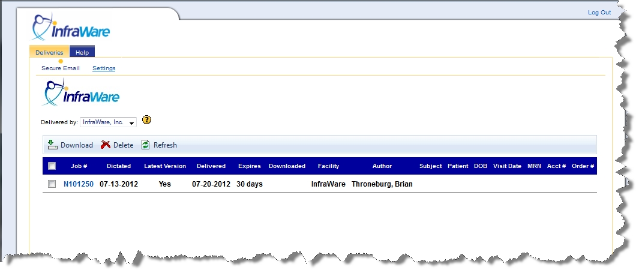Viewport: 636px width, 270px height.
Task: Click the Refresh button label
Action: click(165, 145)
